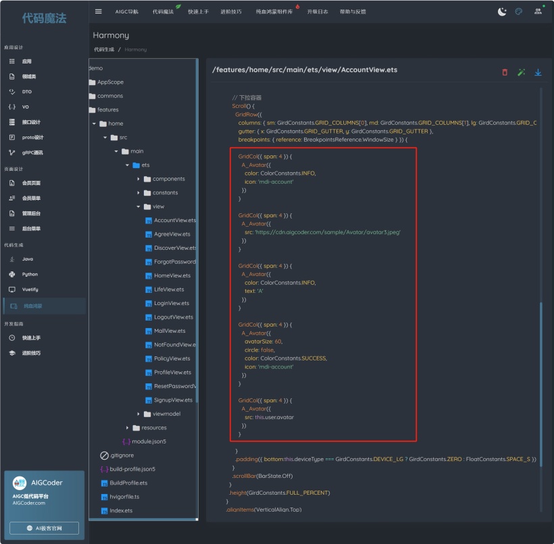Toggle sidebar with the hamburger menu icon
Viewport: 554px width, 544px height.
pos(99,11)
